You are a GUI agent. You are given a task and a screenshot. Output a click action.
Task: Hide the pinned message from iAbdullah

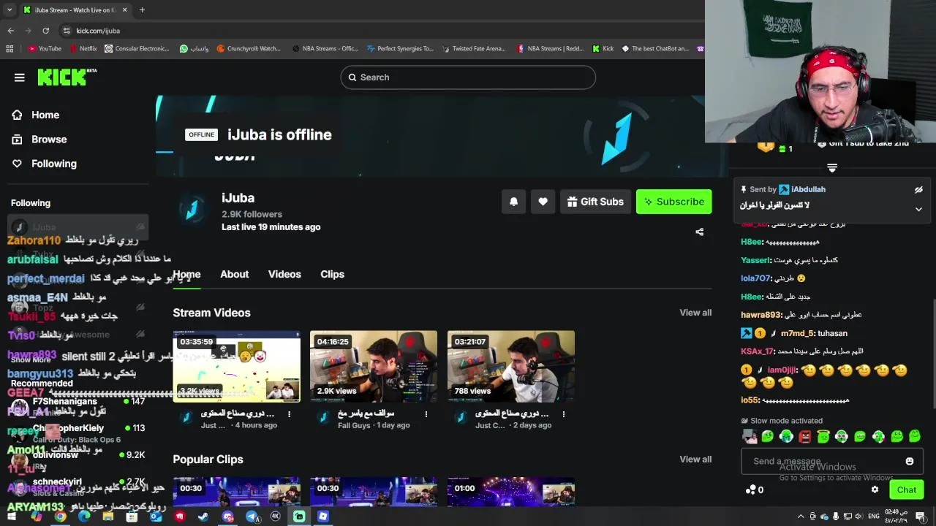918,190
